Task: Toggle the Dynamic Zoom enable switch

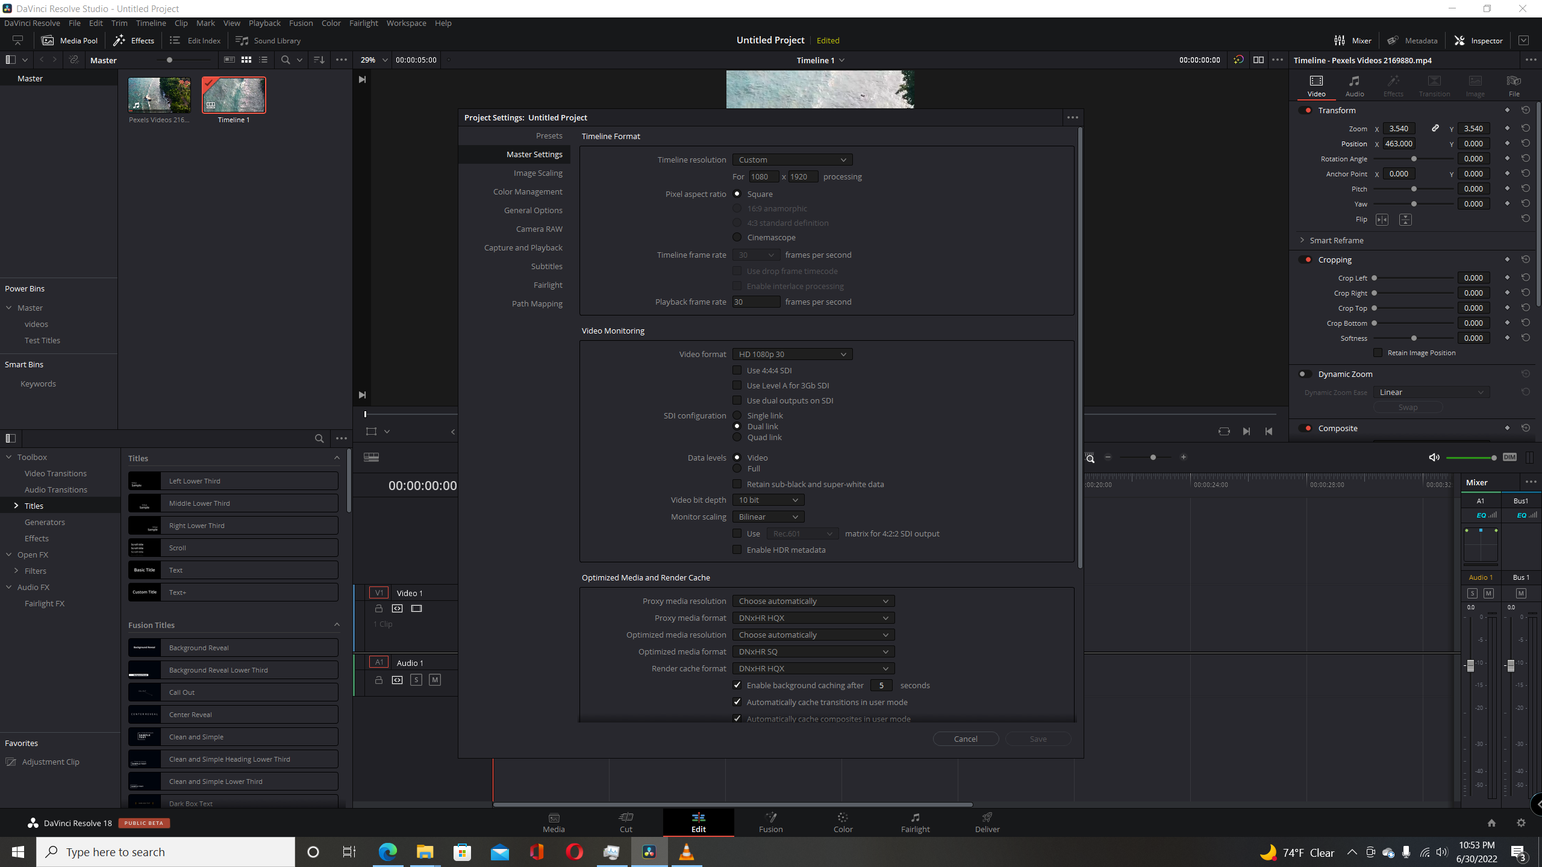Action: 1305,374
